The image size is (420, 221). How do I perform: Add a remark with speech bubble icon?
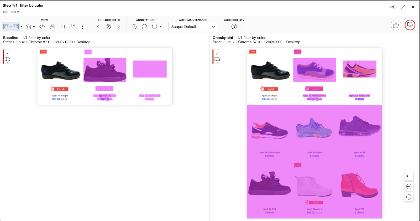pos(144,27)
